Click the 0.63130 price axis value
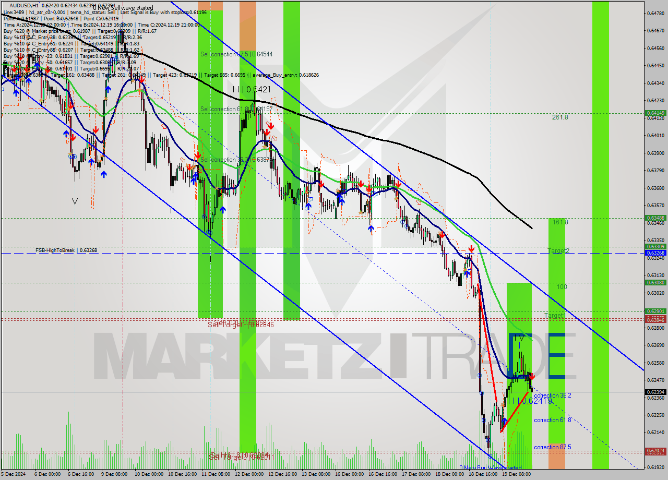 click(655, 275)
